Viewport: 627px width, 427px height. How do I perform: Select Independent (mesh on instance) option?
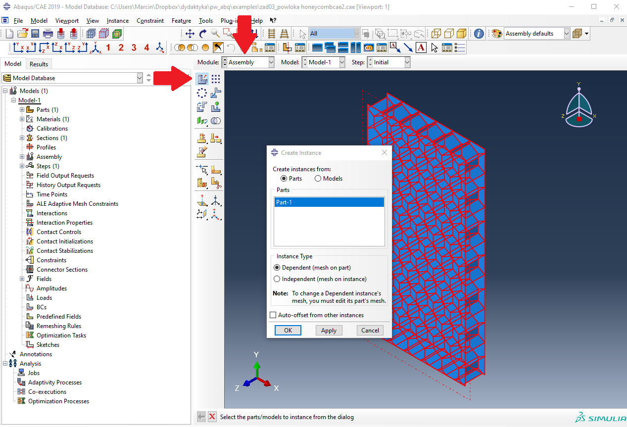pos(277,279)
